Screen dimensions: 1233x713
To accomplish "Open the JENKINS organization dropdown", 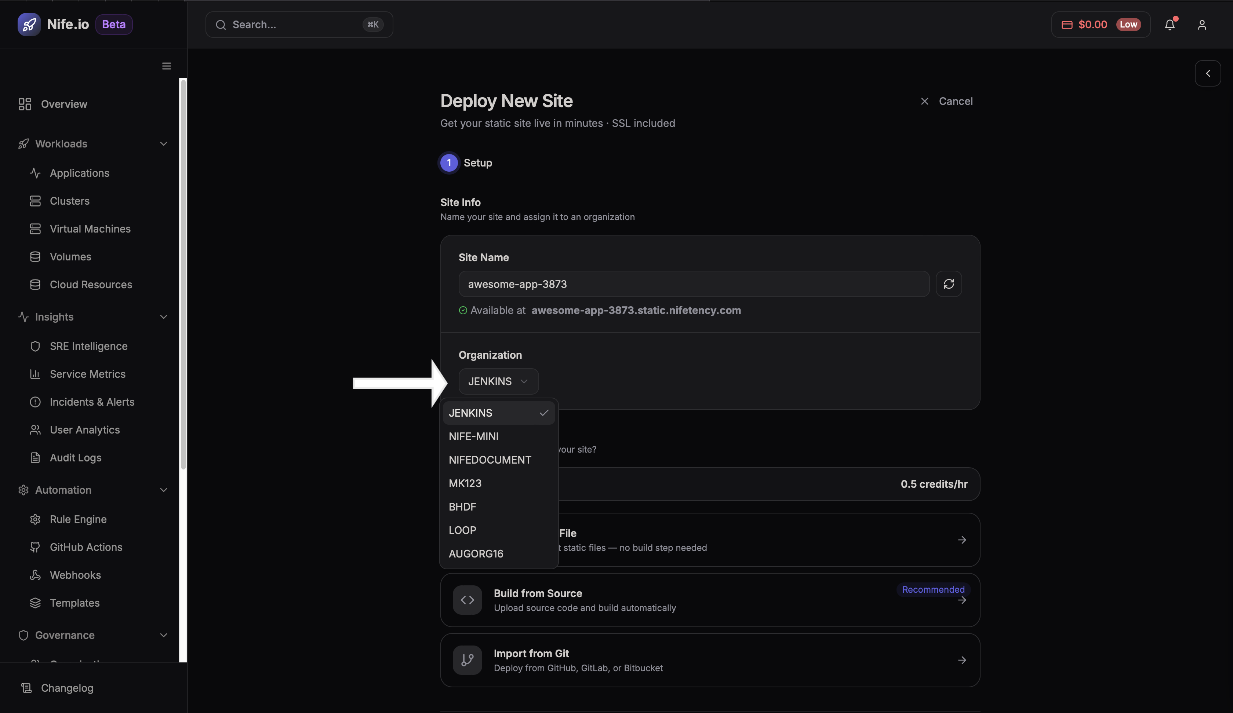I will tap(498, 381).
